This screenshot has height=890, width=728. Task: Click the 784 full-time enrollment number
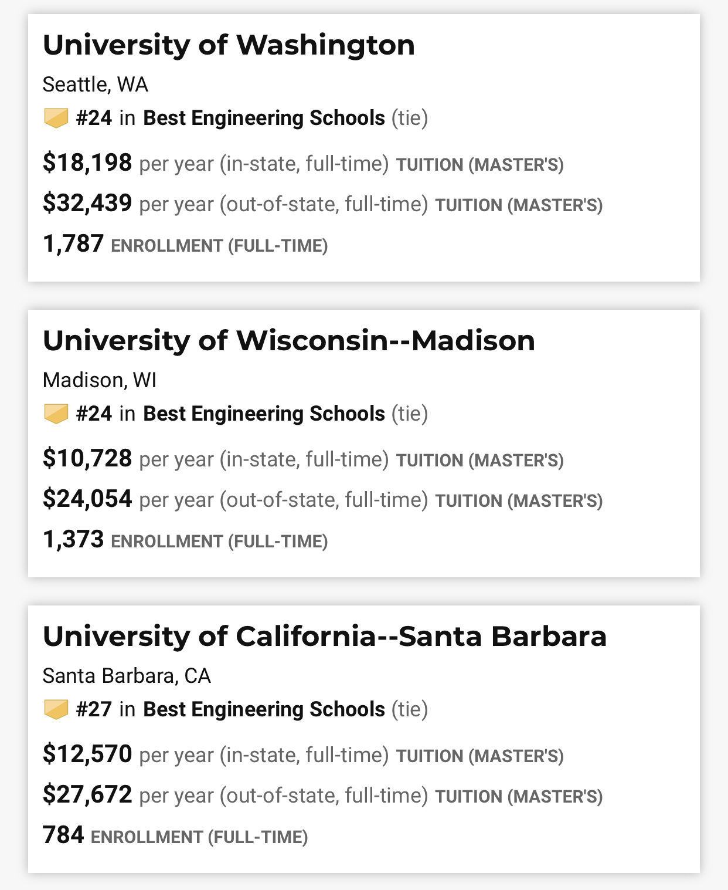(63, 835)
